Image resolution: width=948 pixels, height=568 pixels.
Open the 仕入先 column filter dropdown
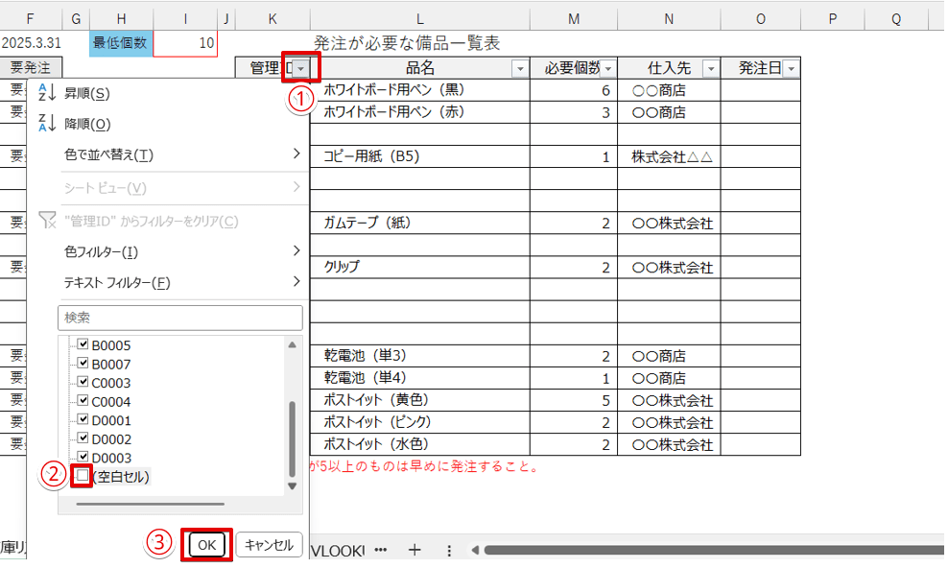point(711,69)
